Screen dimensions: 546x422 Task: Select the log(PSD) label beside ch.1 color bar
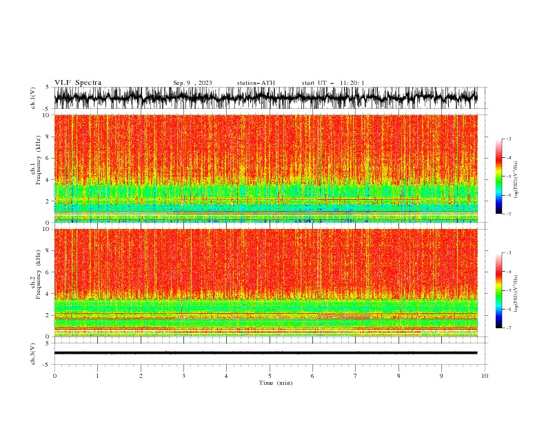coord(516,179)
